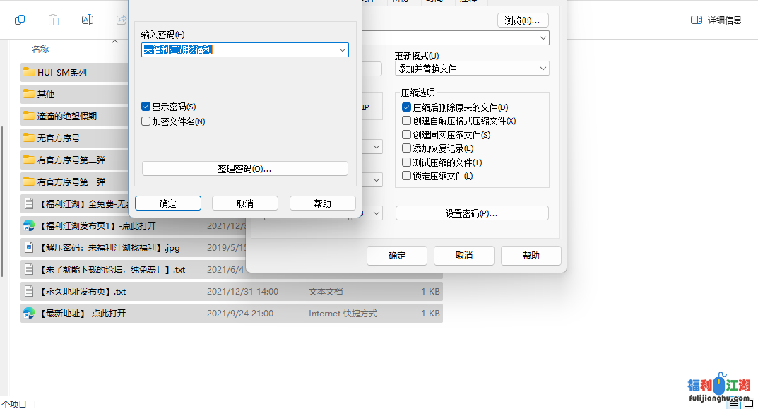Click the 浏览(B) button

[522, 20]
